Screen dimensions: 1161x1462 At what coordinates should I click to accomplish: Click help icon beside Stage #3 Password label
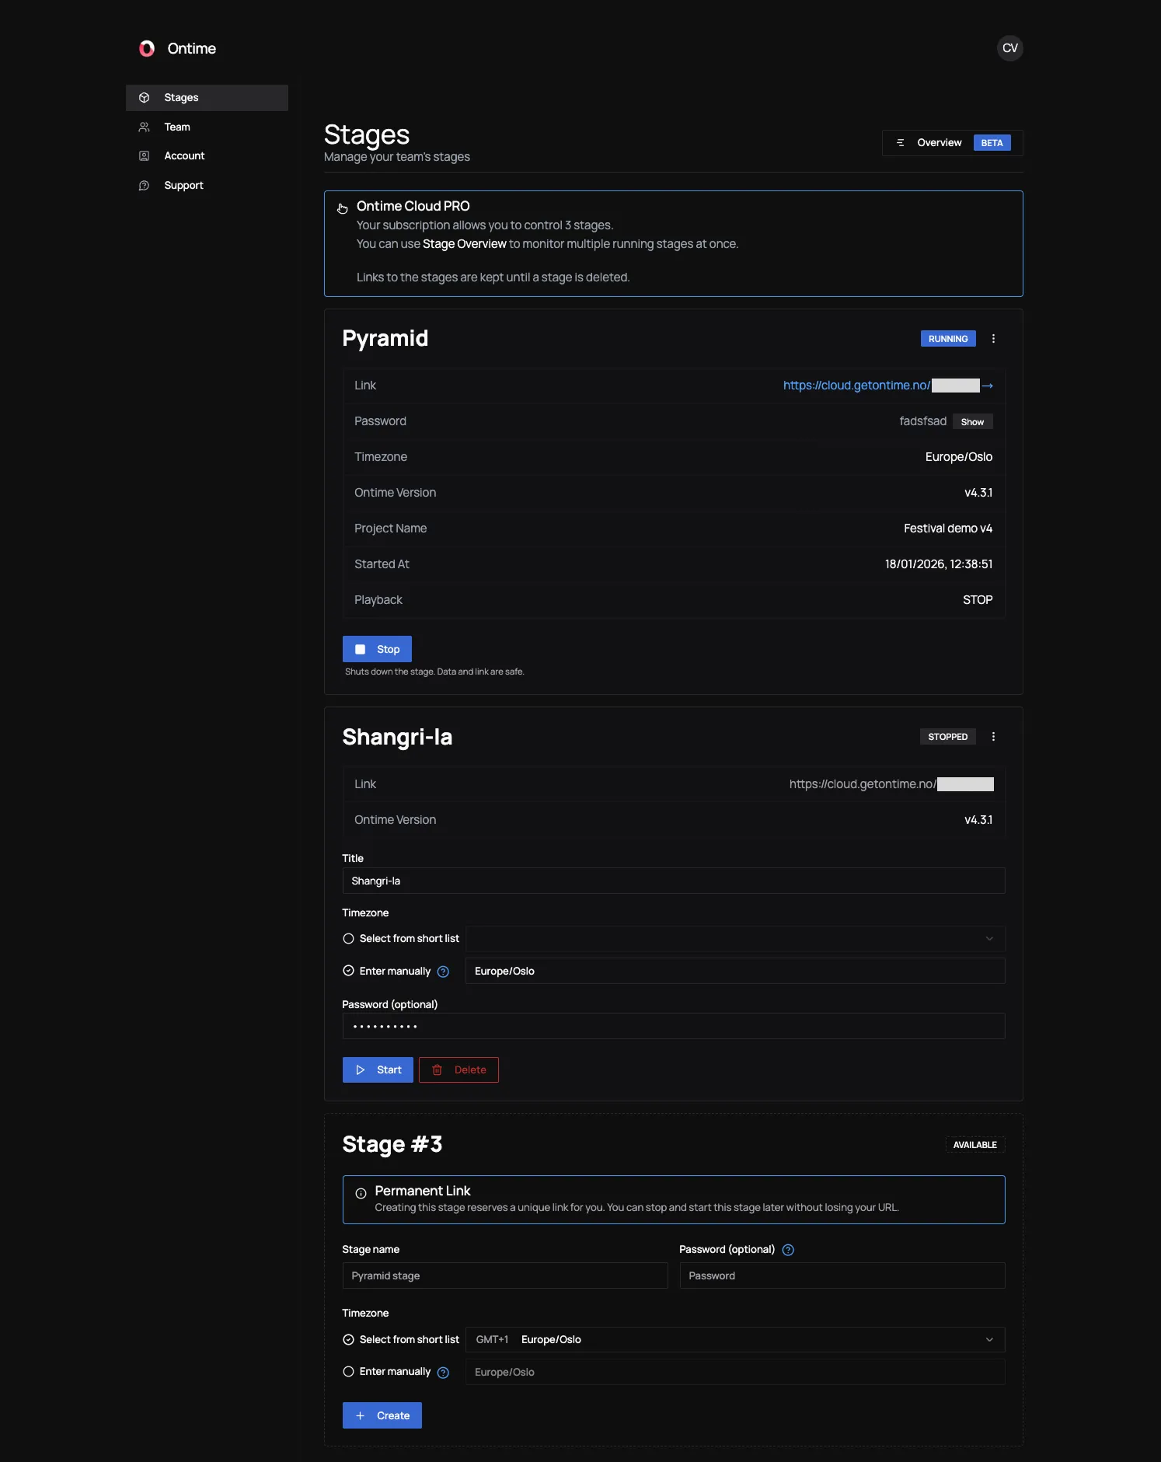pos(788,1250)
